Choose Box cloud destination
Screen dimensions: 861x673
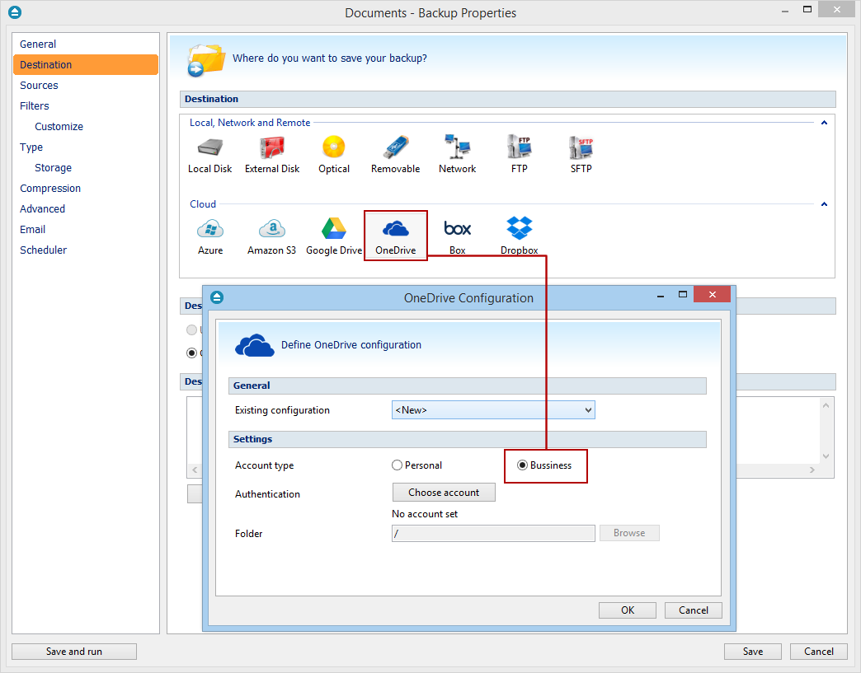(458, 236)
